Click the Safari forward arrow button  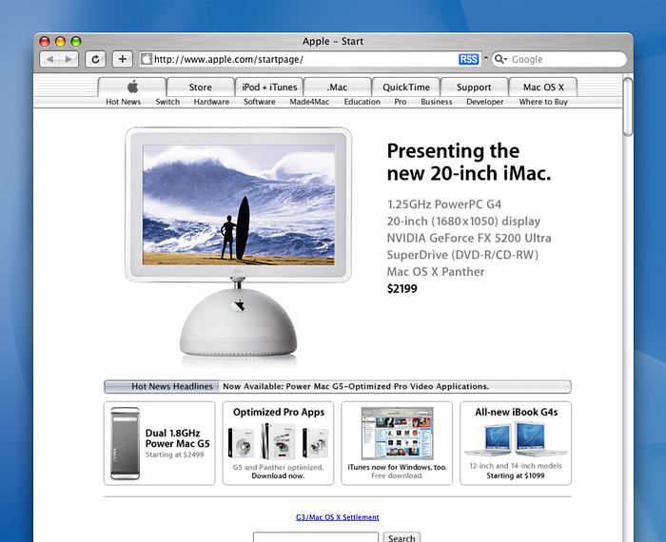click(69, 59)
